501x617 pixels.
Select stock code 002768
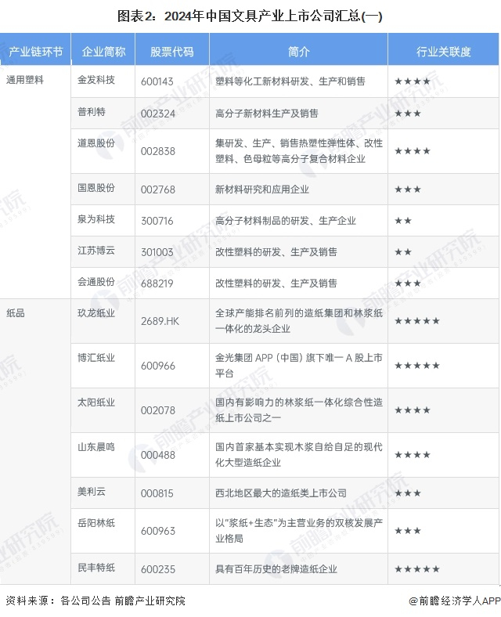click(157, 189)
